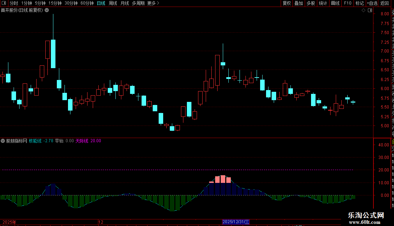Click the 8.00 price axis label
394x226 pixels.
[385, 14]
